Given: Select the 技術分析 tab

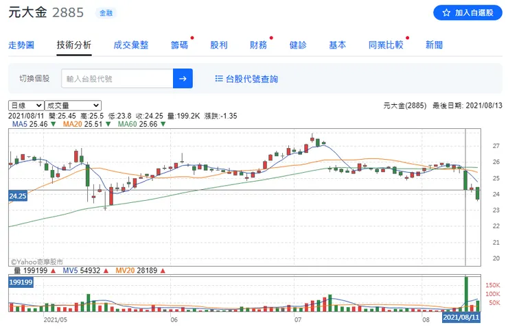Looking at the screenshot, I should coord(74,45).
